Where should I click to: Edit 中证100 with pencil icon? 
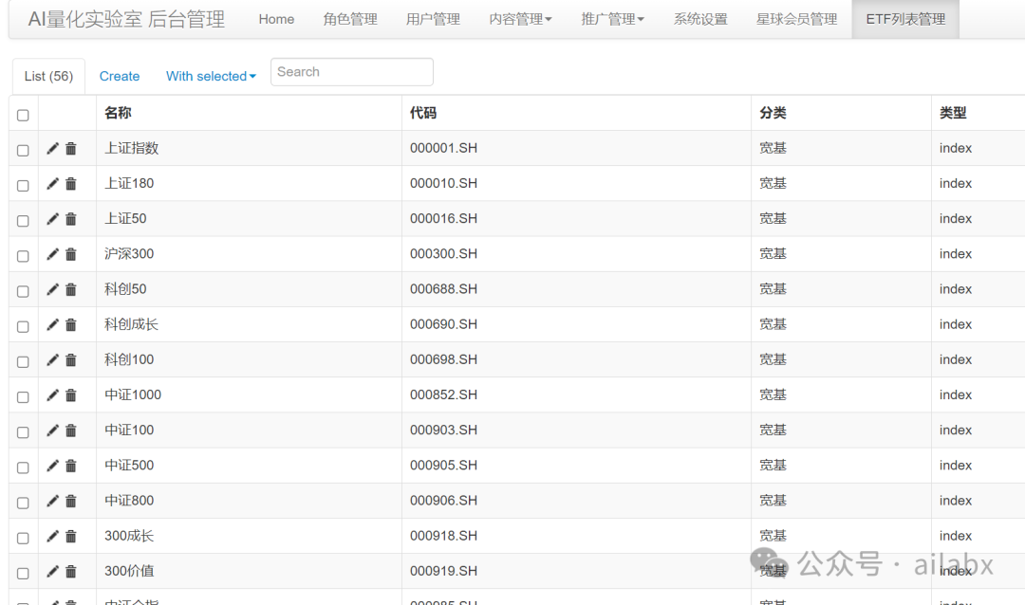click(x=52, y=431)
